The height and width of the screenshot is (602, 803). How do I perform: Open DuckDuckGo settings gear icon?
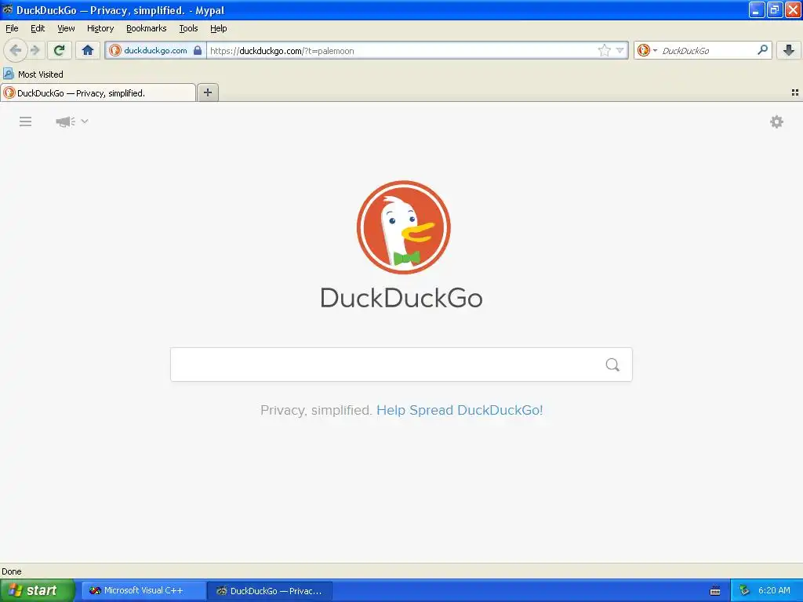click(776, 121)
